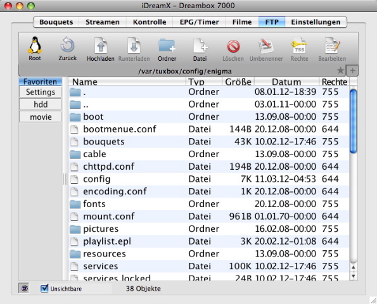This screenshot has height=304, width=377.
Task: Click the green zoom window button
Action: pos(31,6)
